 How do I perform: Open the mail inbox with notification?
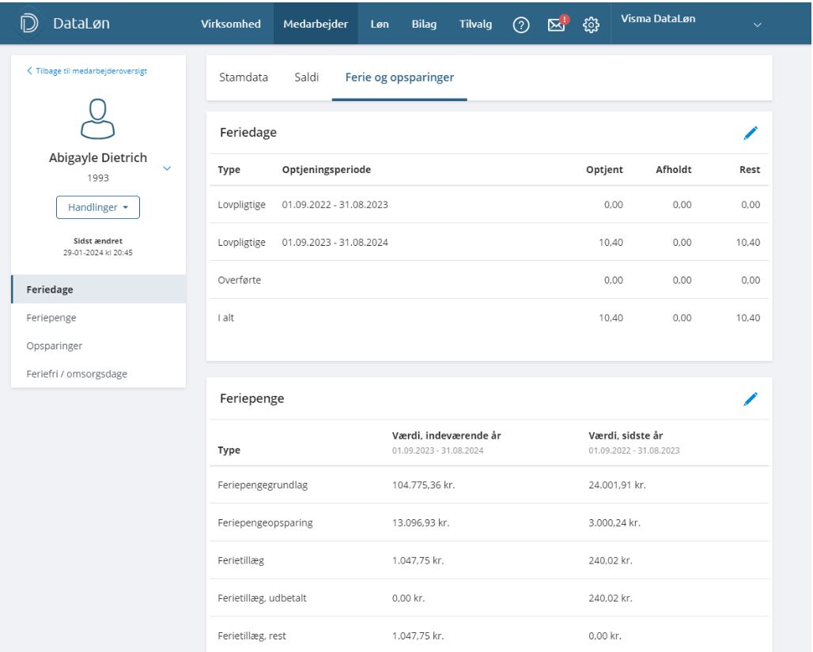point(558,24)
